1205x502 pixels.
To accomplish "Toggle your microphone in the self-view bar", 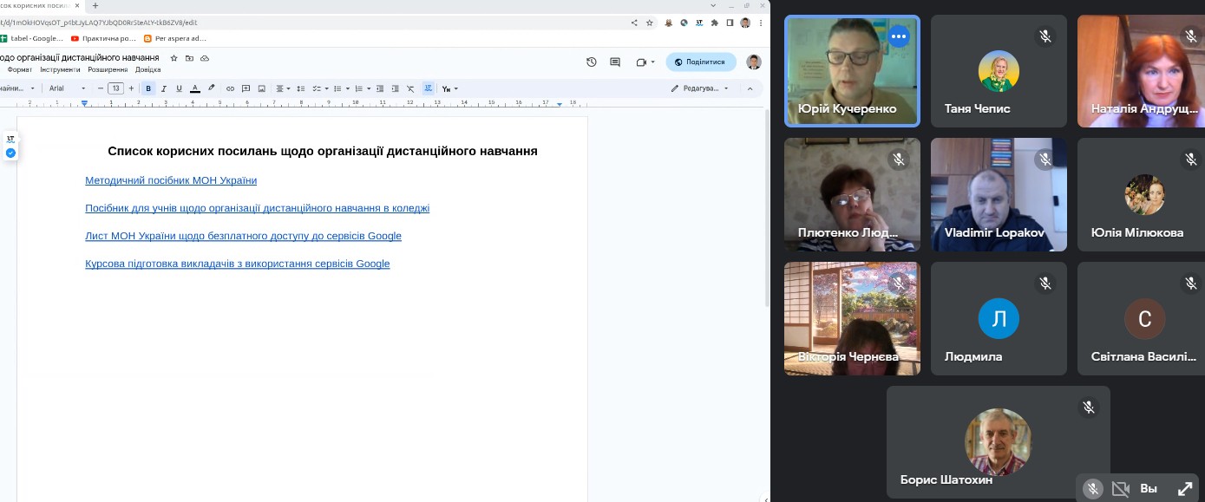I will pos(1093,489).
